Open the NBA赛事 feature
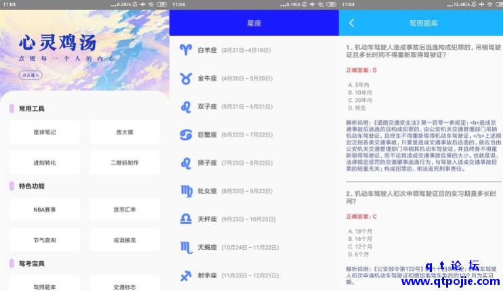Image resolution: width=503 pixels, height=291 pixels. pyautogui.click(x=45, y=209)
